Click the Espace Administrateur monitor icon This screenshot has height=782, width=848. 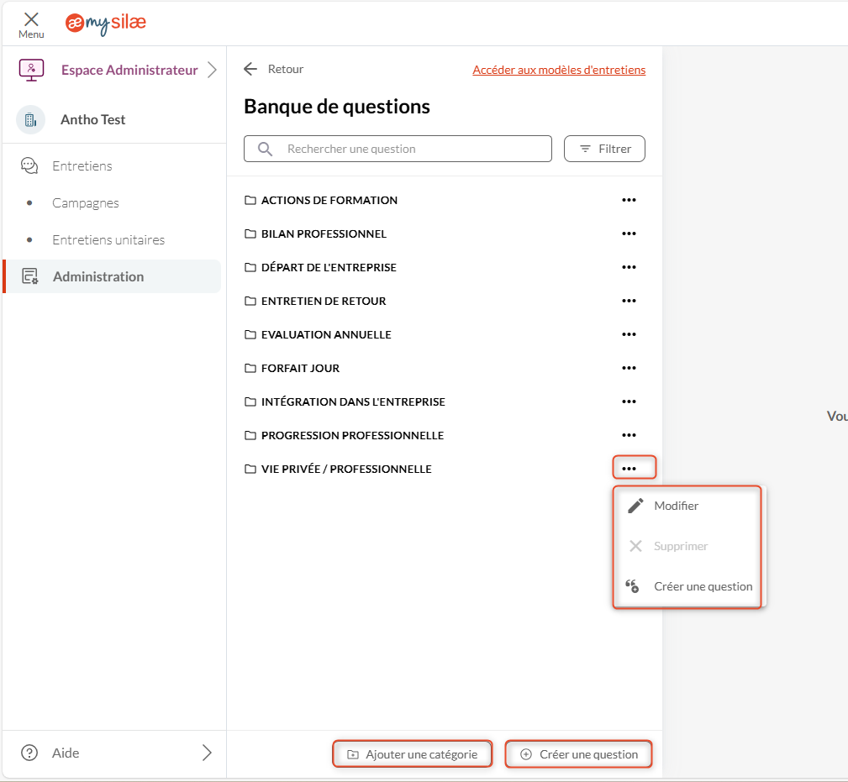(31, 70)
